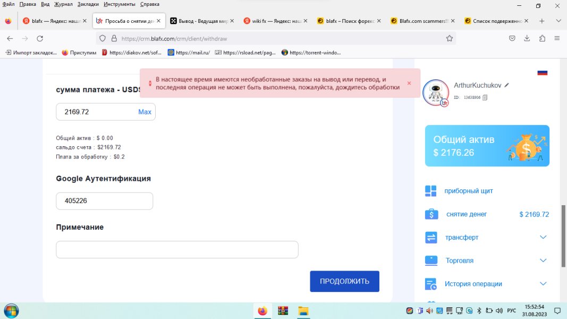This screenshot has height=319, width=567.
Task: Open File Explorer from the taskbar
Action: 303,310
